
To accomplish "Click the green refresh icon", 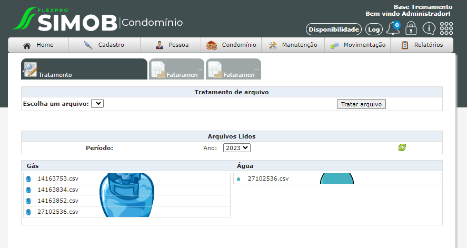I will click(402, 148).
